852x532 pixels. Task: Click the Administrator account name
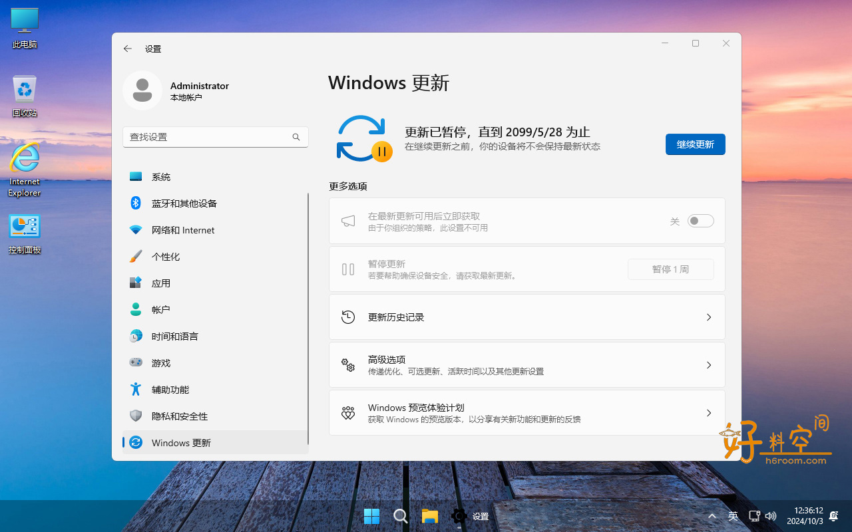pos(200,86)
